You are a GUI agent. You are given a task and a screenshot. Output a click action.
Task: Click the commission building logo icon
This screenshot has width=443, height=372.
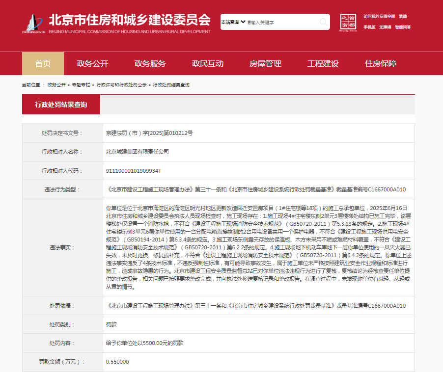point(33,23)
